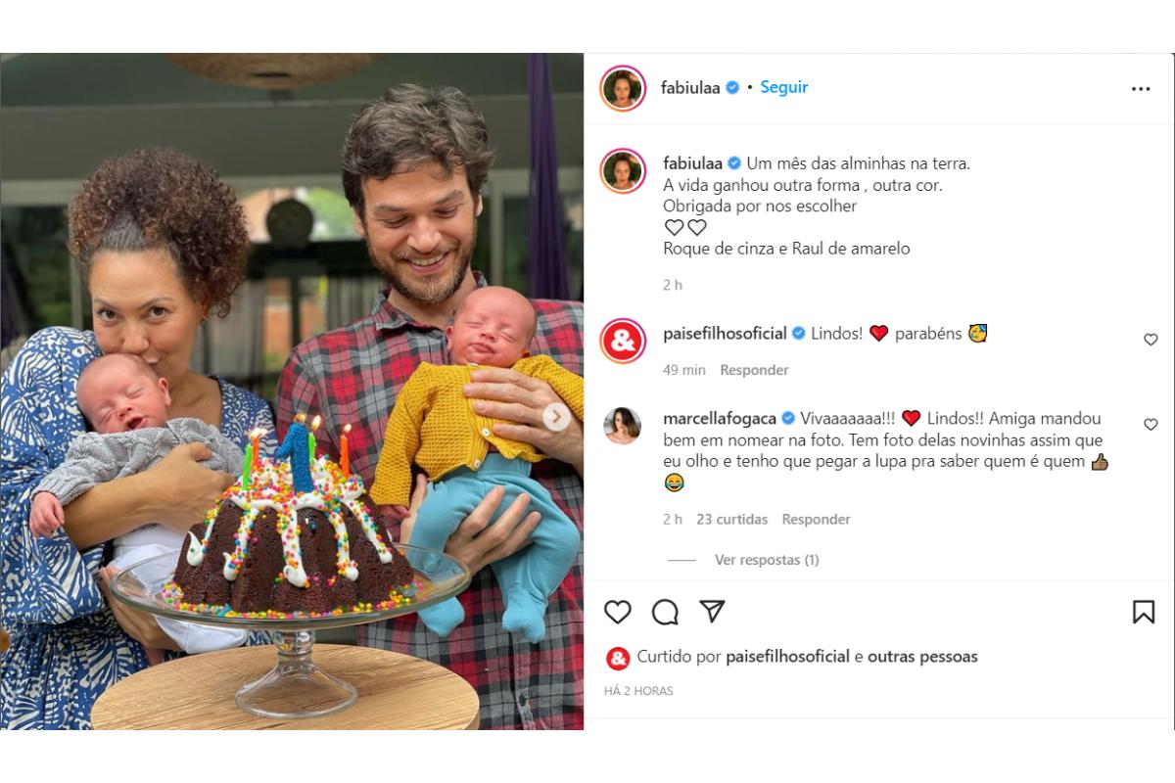1175x783 pixels.
Task: Go to next photo in the carousel
Action: click(556, 417)
